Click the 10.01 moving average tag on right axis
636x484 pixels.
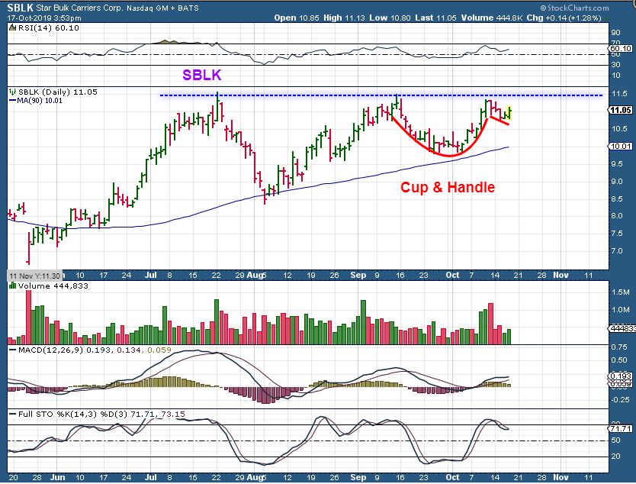[621, 146]
